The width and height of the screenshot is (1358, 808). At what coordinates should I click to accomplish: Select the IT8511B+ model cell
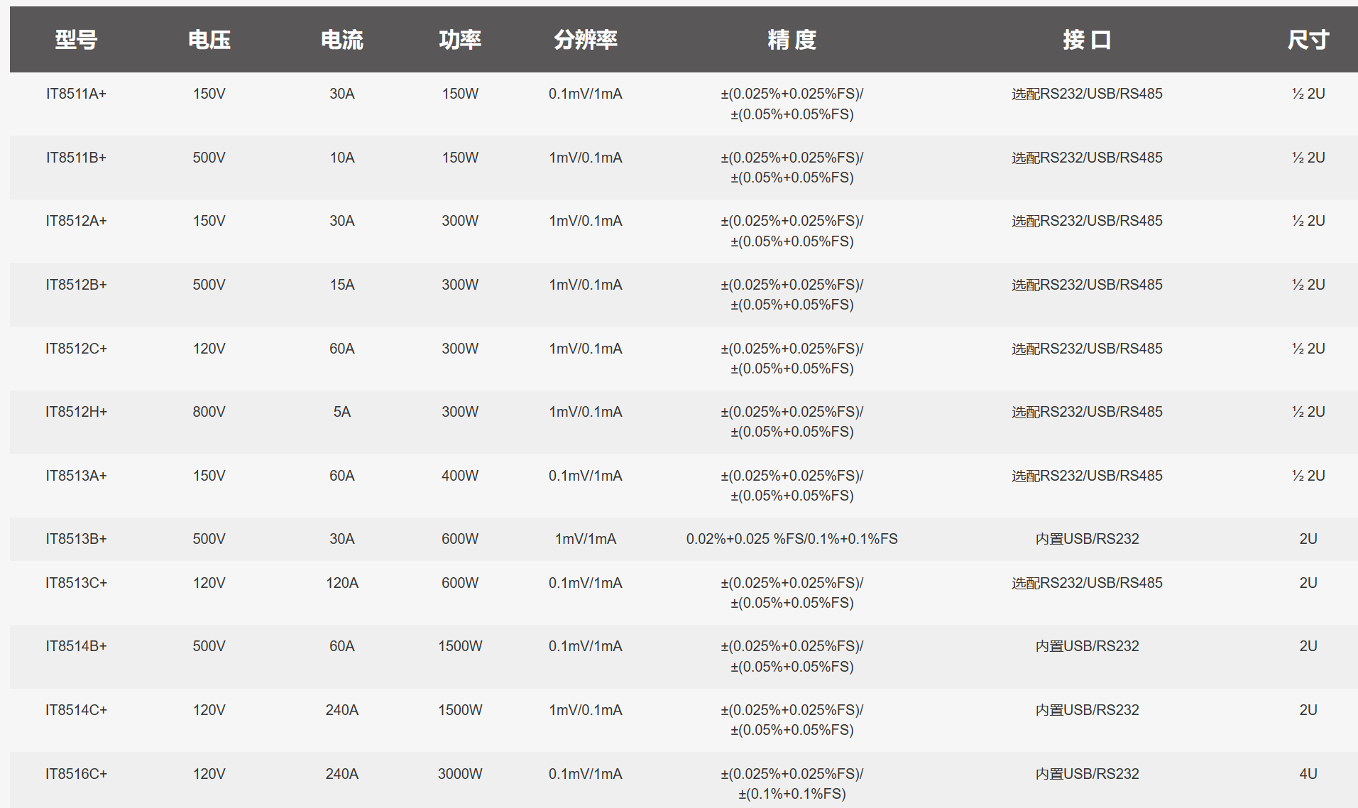tap(76, 158)
